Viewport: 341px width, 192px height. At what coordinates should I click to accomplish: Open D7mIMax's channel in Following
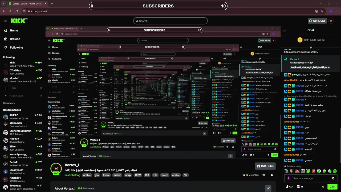23,72
